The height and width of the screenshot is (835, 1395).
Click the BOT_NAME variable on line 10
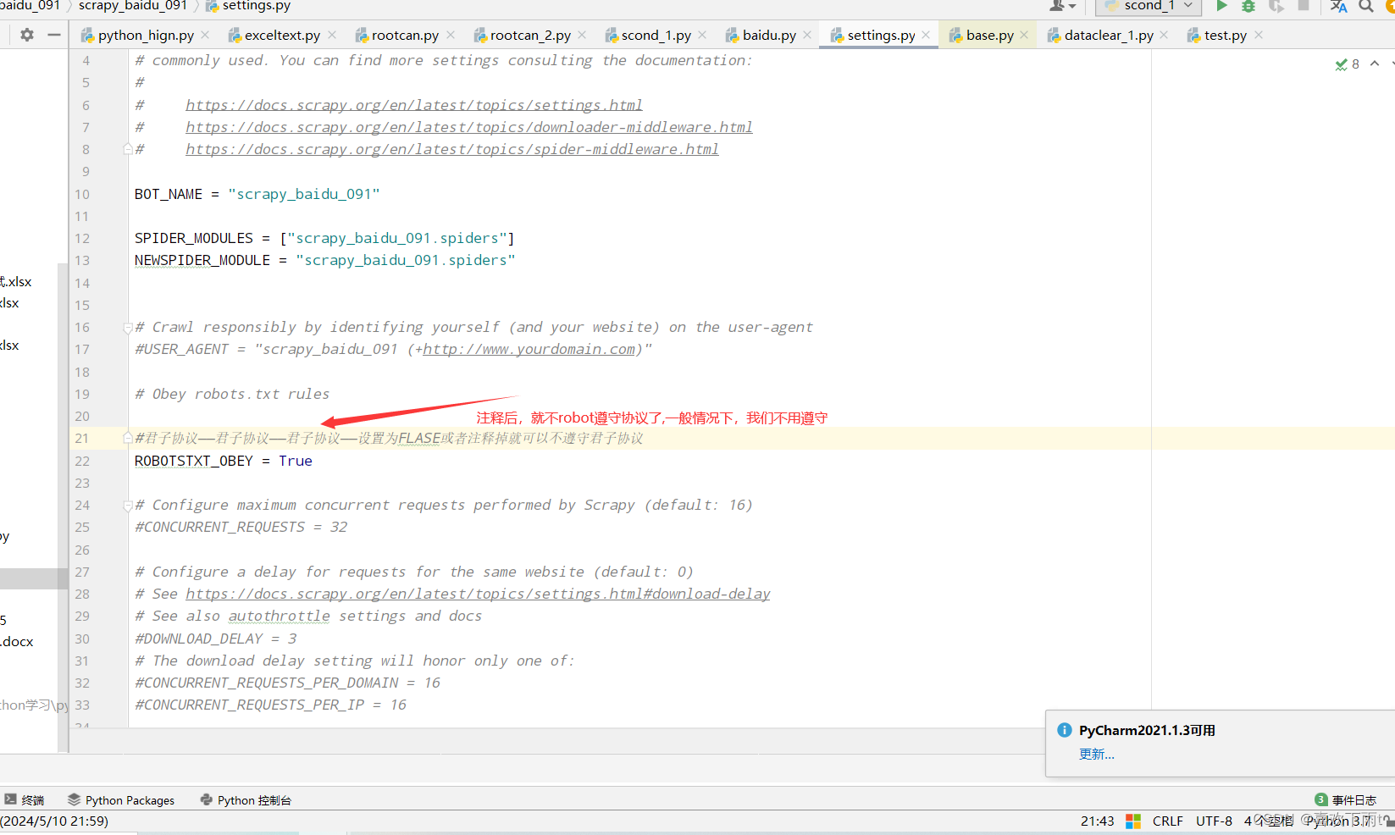(x=169, y=194)
